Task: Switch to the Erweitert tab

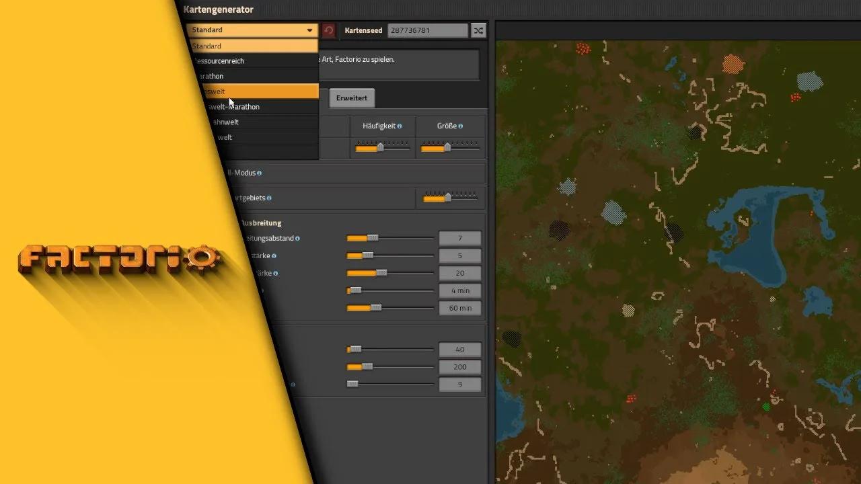Action: coord(352,97)
